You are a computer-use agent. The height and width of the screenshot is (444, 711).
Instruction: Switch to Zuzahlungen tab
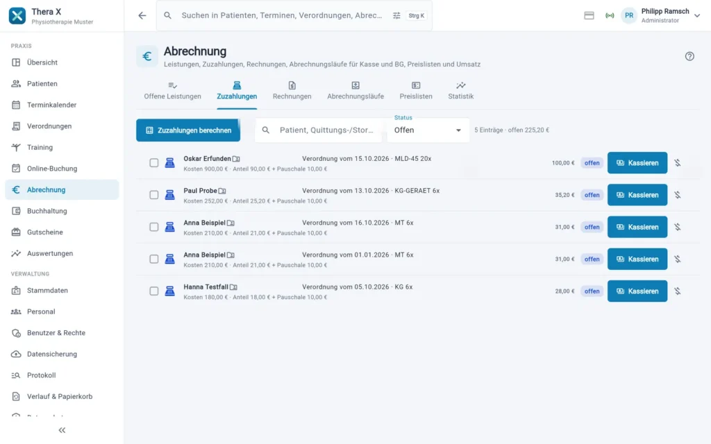tap(237, 91)
